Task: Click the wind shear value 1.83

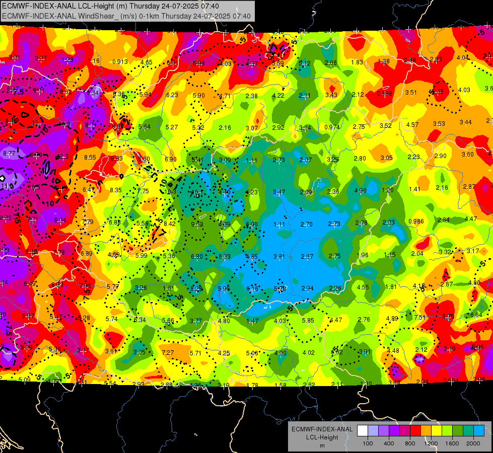Action: pos(357,62)
